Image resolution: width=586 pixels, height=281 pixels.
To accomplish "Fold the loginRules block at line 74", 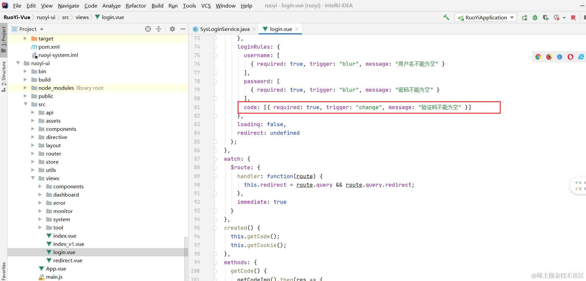I will (x=215, y=47).
